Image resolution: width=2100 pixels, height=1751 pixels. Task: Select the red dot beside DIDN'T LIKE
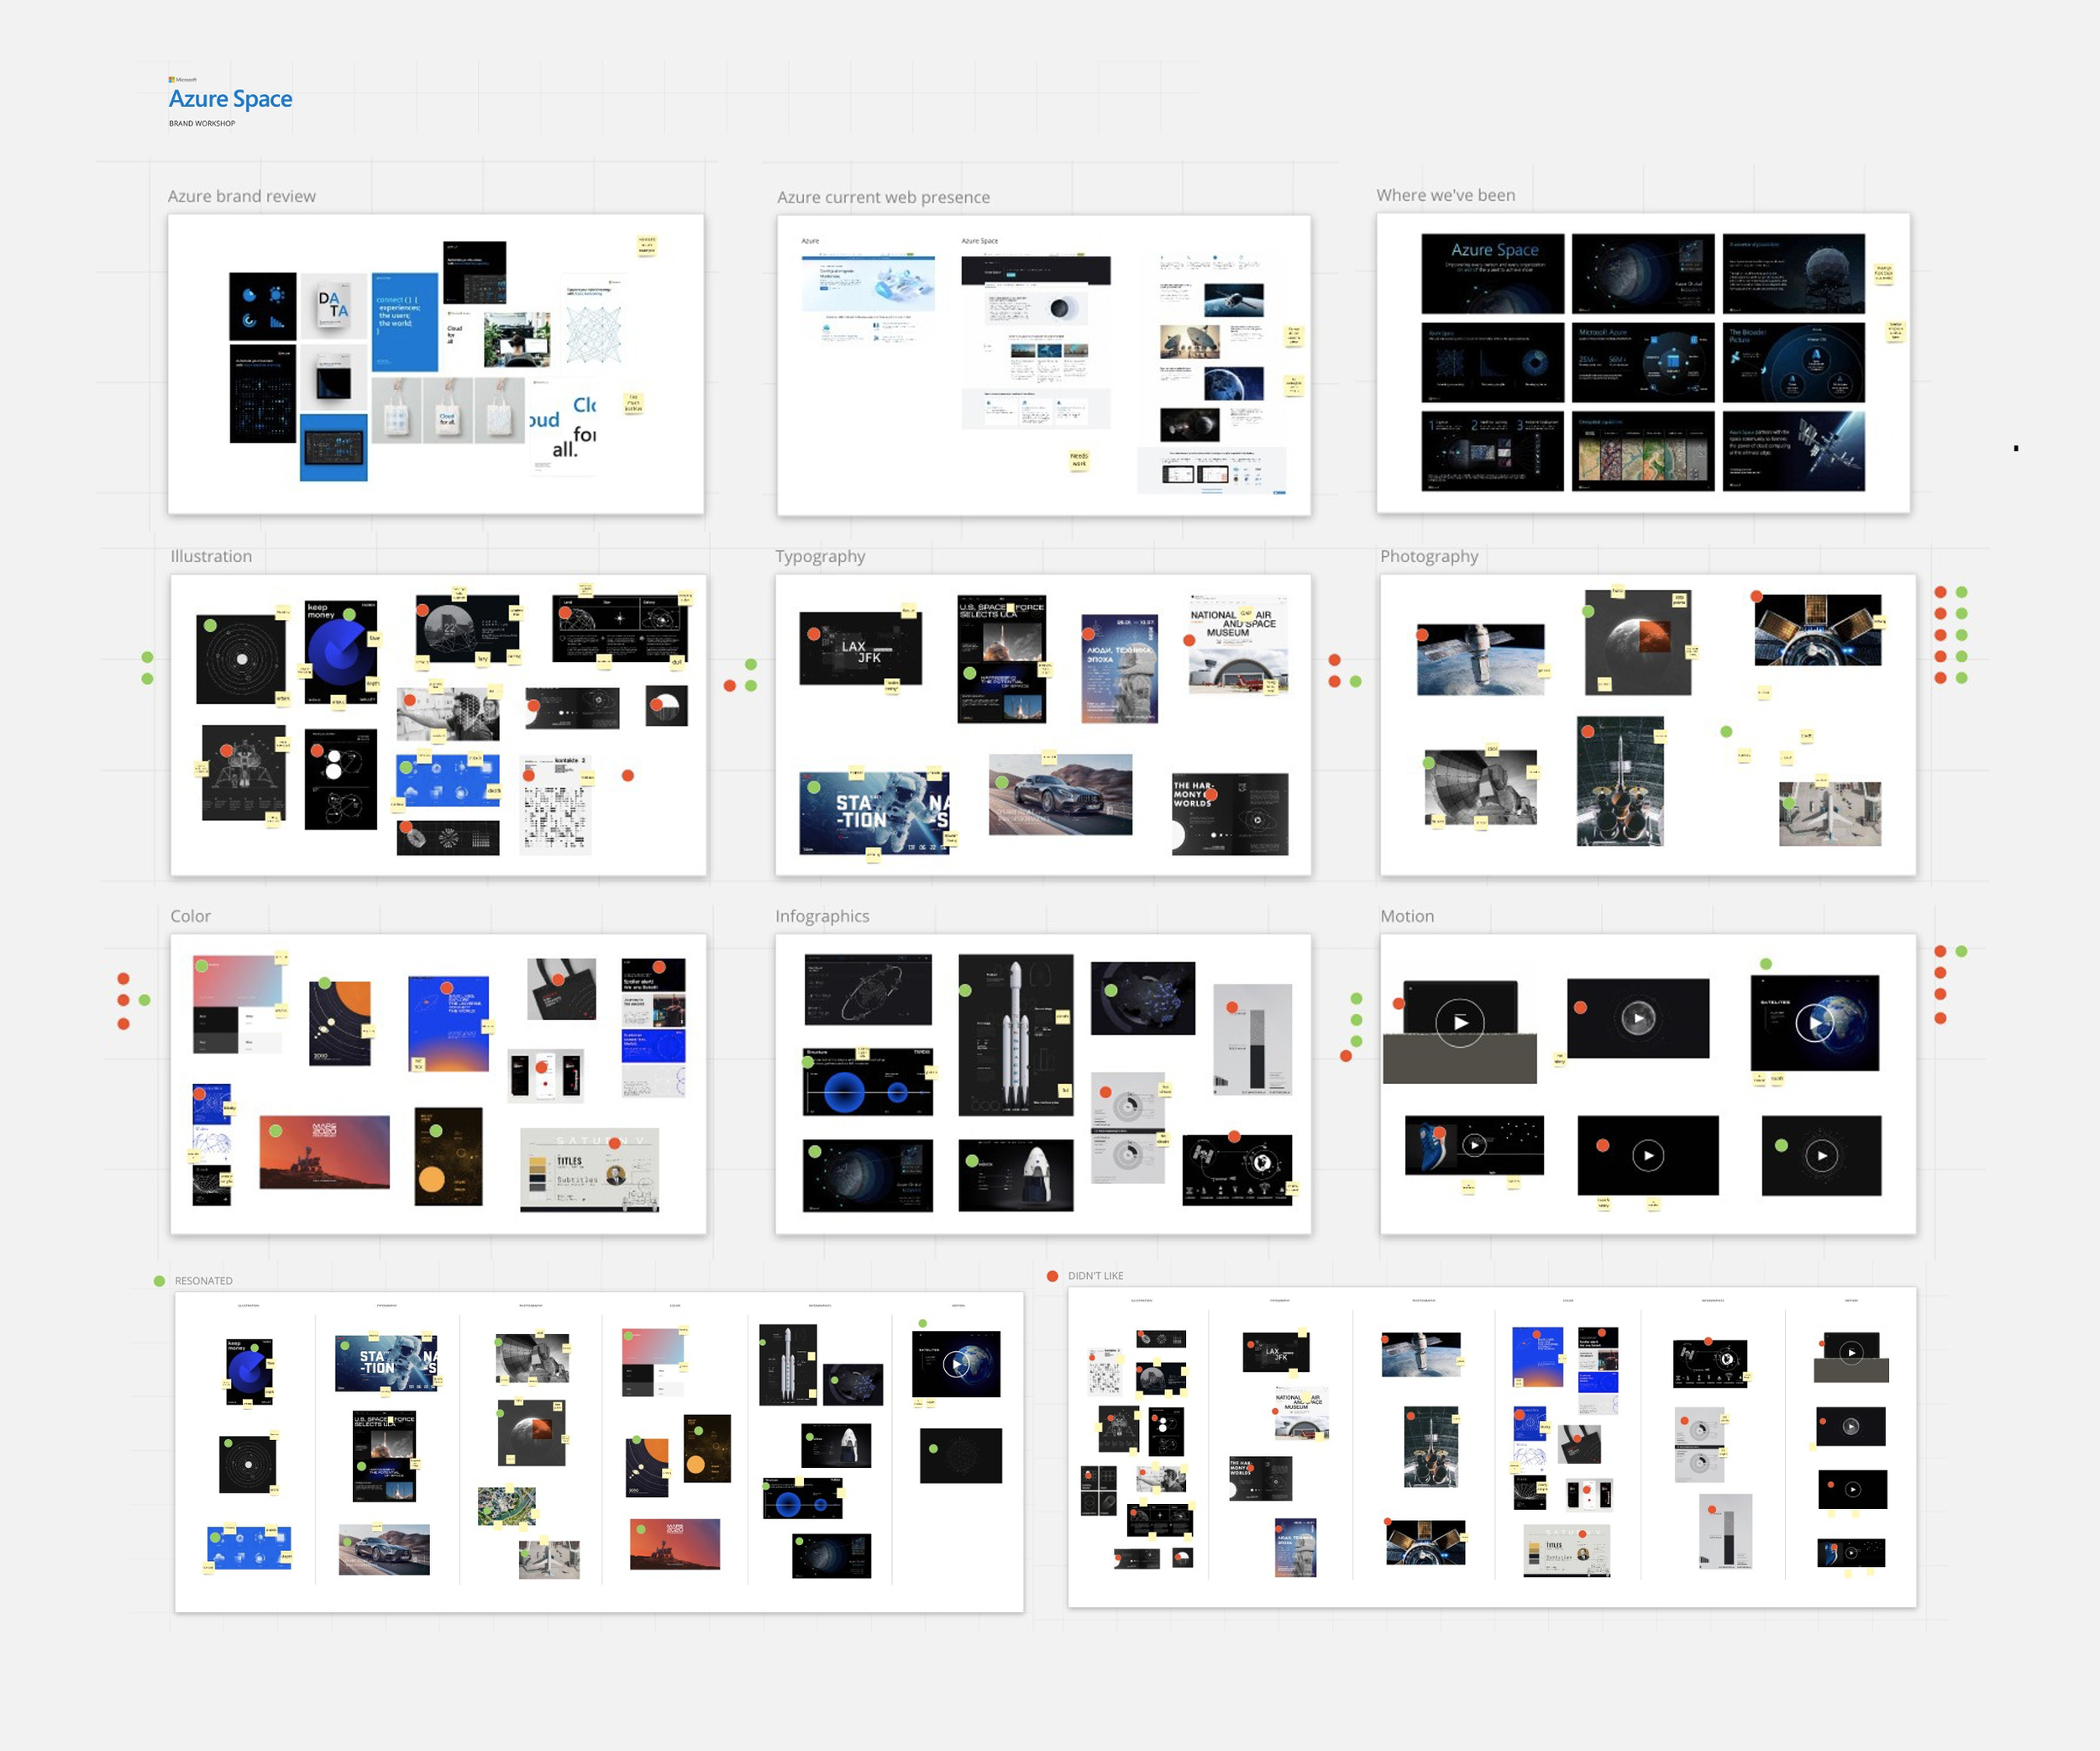pos(1052,1276)
